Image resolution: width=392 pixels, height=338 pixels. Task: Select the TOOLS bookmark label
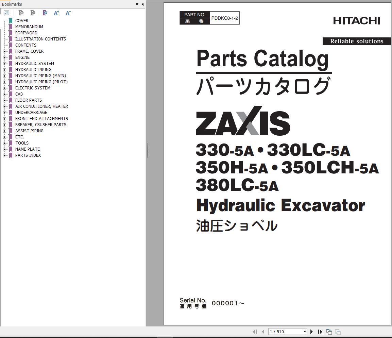click(x=22, y=143)
